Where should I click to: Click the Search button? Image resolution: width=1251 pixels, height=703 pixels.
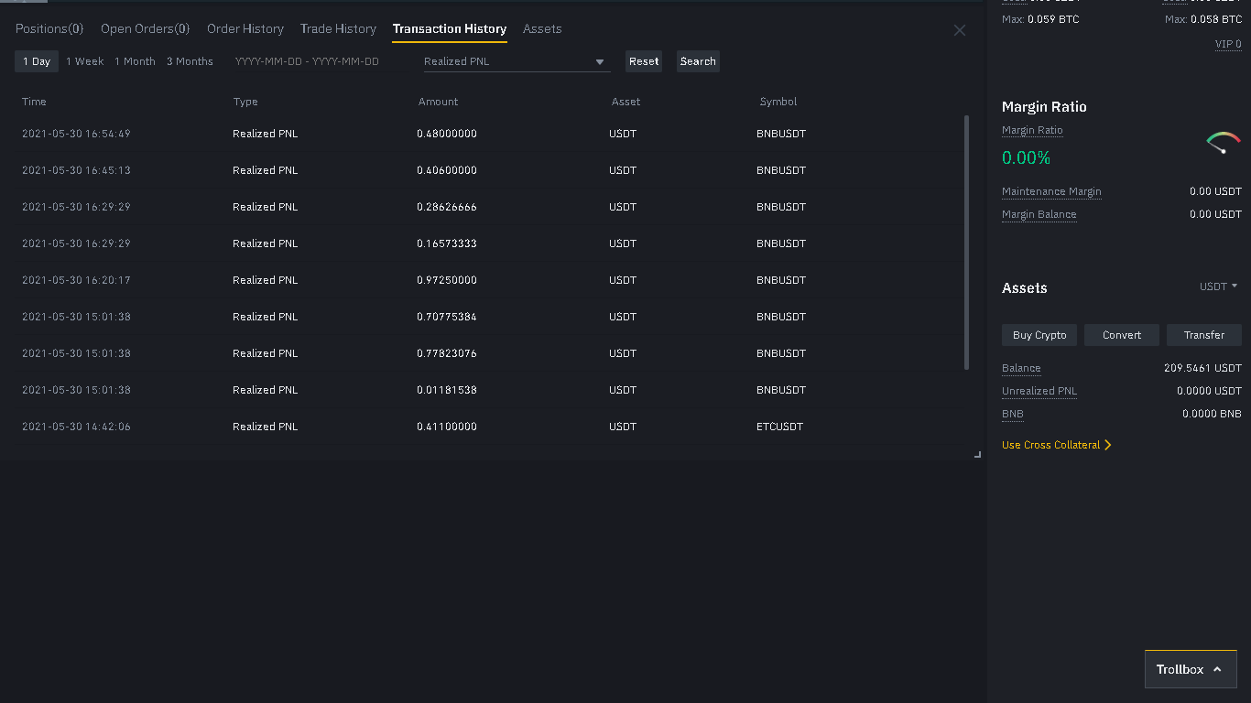pyautogui.click(x=698, y=61)
